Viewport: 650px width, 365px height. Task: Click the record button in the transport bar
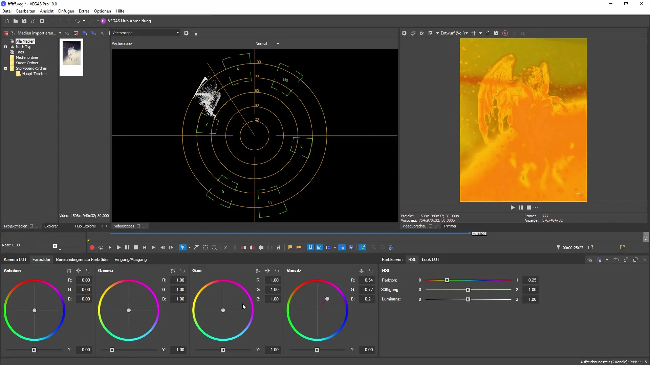click(92, 247)
